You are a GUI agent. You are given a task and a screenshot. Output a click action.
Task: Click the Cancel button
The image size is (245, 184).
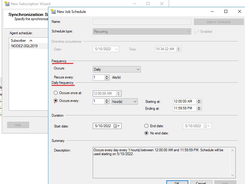tap(201, 182)
